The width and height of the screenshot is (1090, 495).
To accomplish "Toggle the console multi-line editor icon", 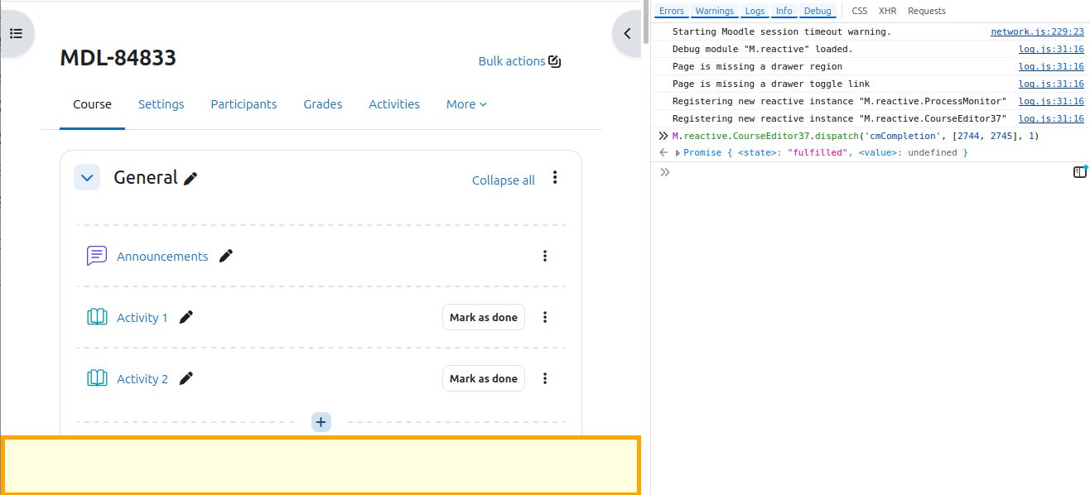I will (1080, 172).
